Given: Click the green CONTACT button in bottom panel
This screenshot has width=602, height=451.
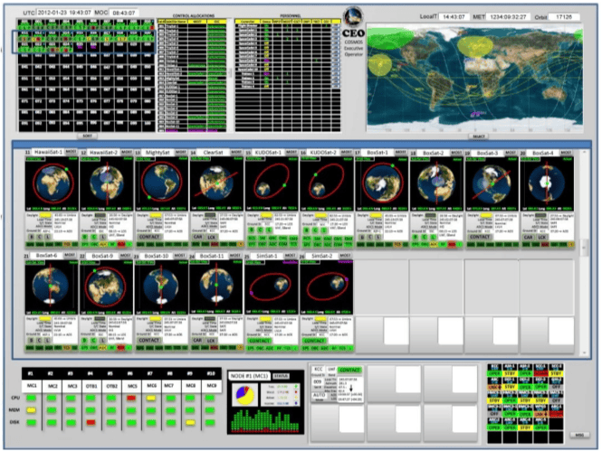Looking at the screenshot, I should point(349,371).
